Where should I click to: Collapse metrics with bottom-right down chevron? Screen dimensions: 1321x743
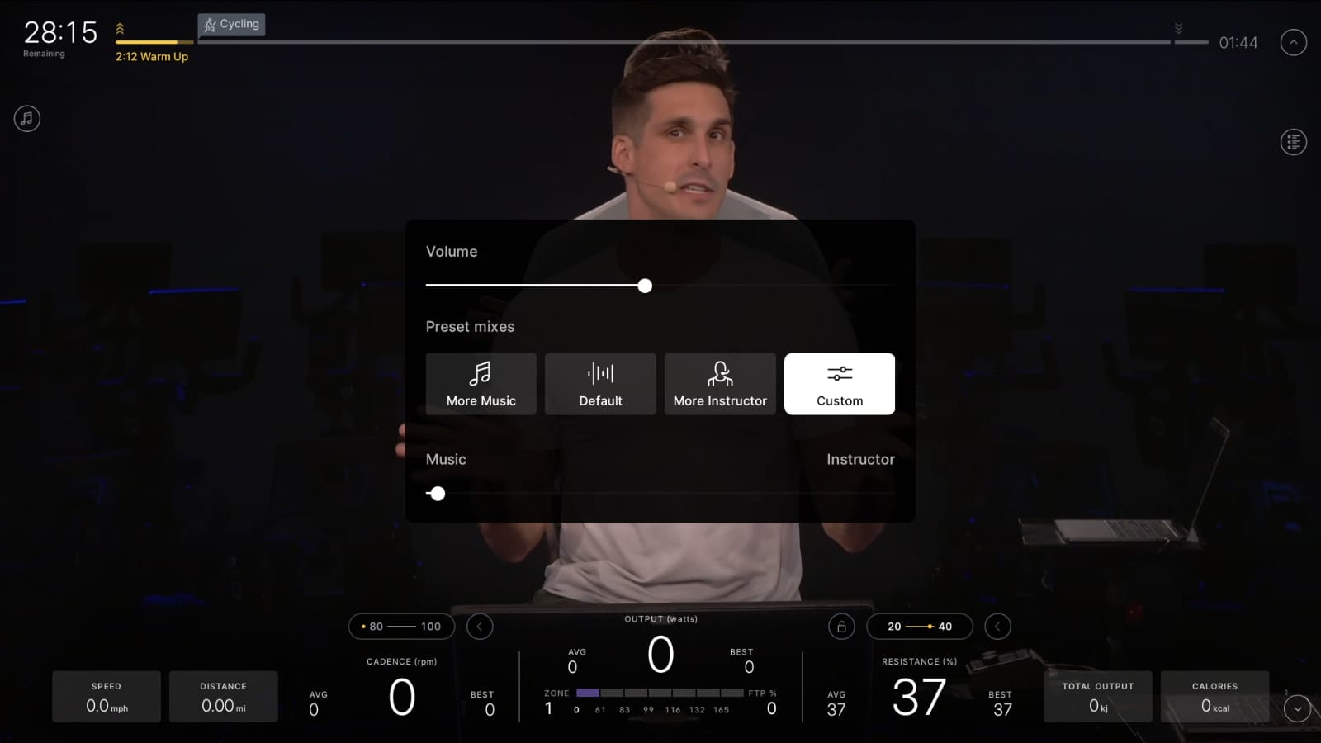1297,708
